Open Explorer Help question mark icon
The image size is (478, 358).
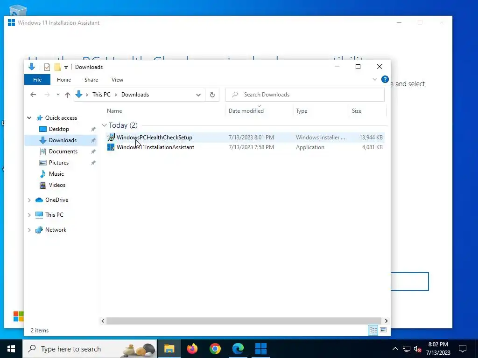(385, 79)
